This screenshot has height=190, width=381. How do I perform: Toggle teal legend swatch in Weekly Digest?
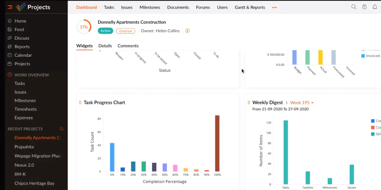(x=373, y=134)
